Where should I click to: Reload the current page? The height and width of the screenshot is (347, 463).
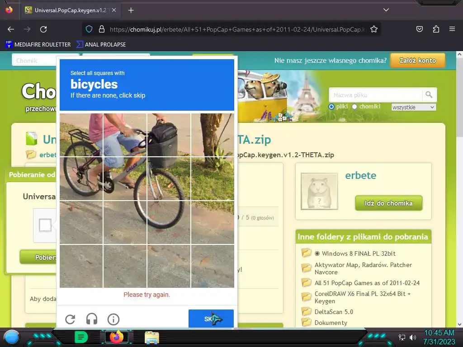click(43, 29)
